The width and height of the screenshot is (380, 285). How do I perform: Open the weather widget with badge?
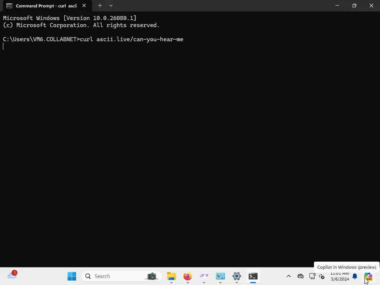click(12, 275)
